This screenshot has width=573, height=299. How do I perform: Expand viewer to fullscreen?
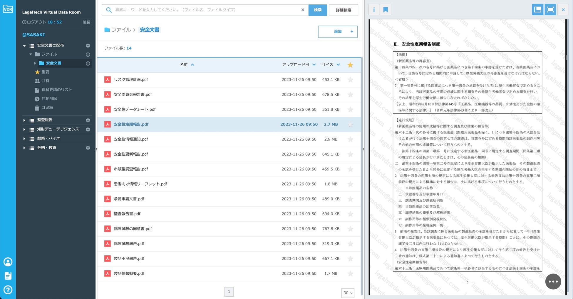(550, 10)
